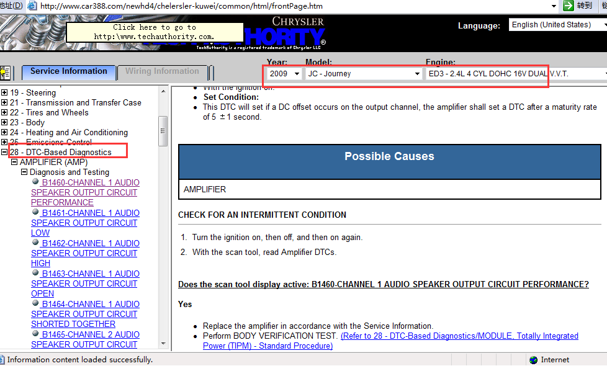Click the Internet zone globe icon
Image resolution: width=607 pixels, height=366 pixels.
533,360
